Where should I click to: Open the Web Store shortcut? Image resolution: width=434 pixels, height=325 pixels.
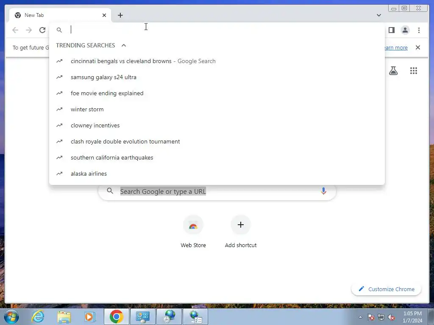coord(193,232)
